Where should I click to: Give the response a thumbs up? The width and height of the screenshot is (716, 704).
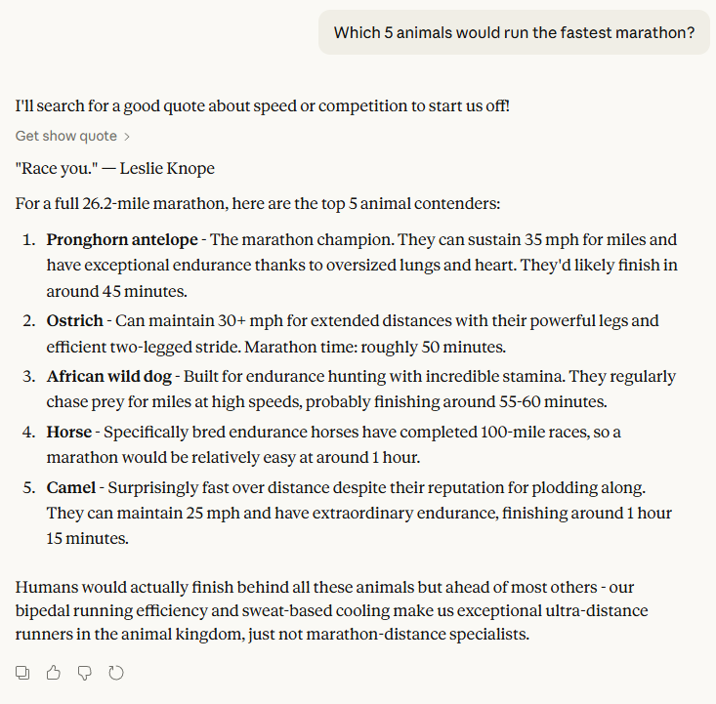pos(54,672)
